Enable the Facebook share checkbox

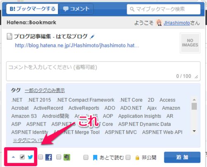pos(41,157)
